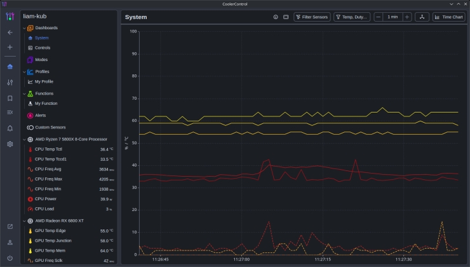
Task: Click the Filter Sensors button
Action: pyautogui.click(x=312, y=17)
